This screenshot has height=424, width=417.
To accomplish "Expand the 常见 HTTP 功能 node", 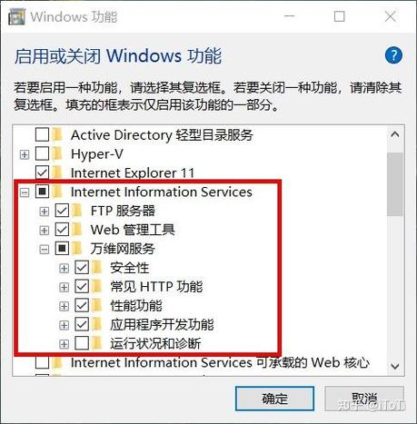I will [x=64, y=287].
